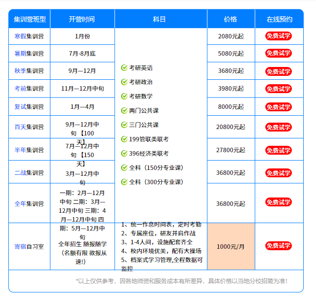
Task: Select the 在线预约 column header
Action: tap(279, 19)
